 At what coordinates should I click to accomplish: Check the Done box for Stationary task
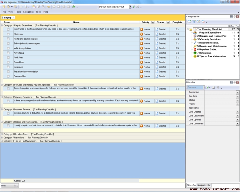tap(8, 34)
